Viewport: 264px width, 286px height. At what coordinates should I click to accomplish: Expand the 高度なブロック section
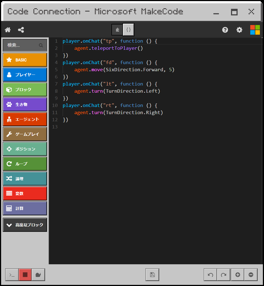[25, 225]
